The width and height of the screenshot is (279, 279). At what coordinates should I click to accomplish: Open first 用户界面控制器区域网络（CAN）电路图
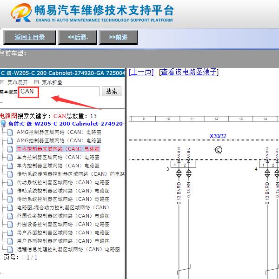63,232
